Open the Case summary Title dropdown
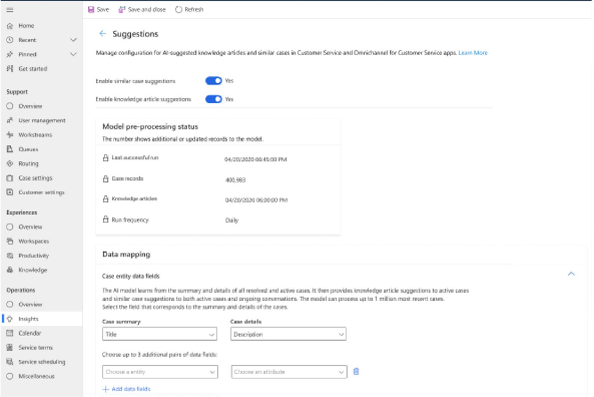 pos(160,334)
